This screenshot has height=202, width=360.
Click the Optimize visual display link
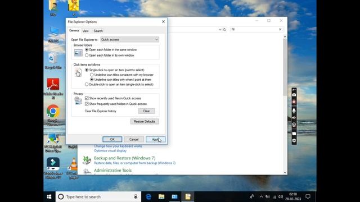(110, 151)
